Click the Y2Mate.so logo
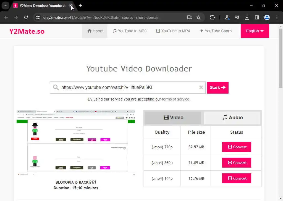 27,31
